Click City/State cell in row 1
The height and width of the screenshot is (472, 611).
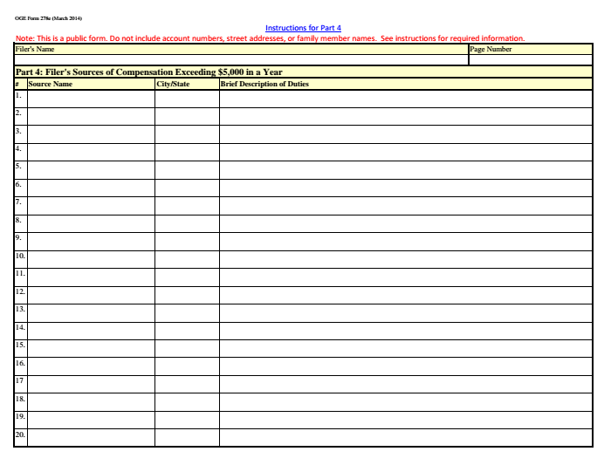point(187,99)
